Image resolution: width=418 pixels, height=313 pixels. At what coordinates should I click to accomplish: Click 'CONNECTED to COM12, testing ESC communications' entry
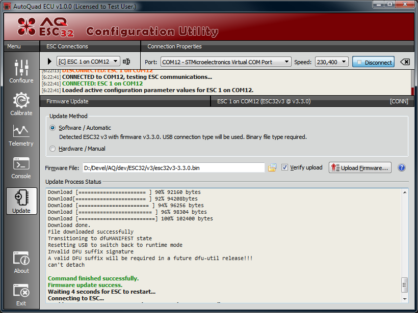point(137,77)
